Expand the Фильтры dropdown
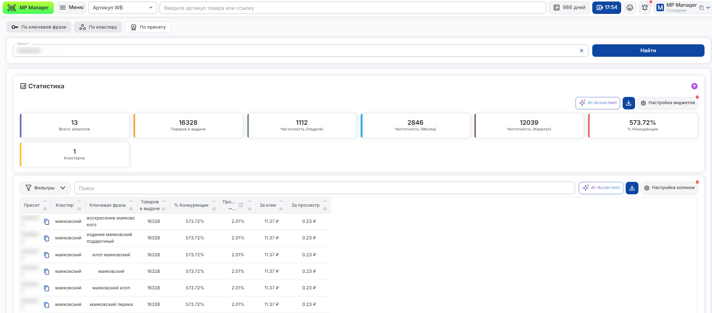This screenshot has height=313, width=712. click(45, 188)
